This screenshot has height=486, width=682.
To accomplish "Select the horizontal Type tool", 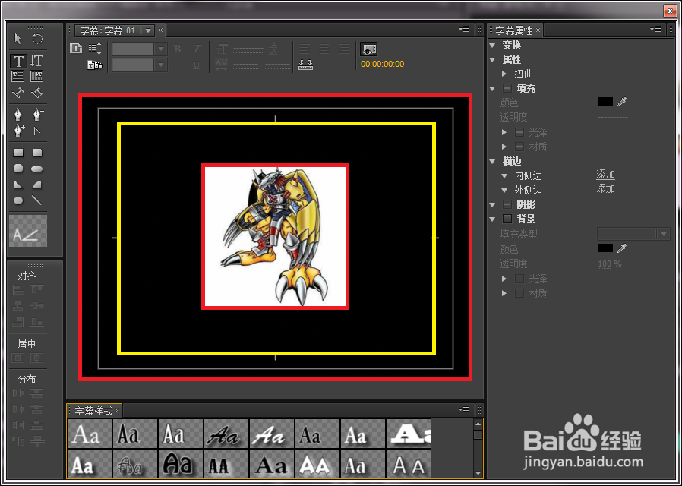I will 19,61.
